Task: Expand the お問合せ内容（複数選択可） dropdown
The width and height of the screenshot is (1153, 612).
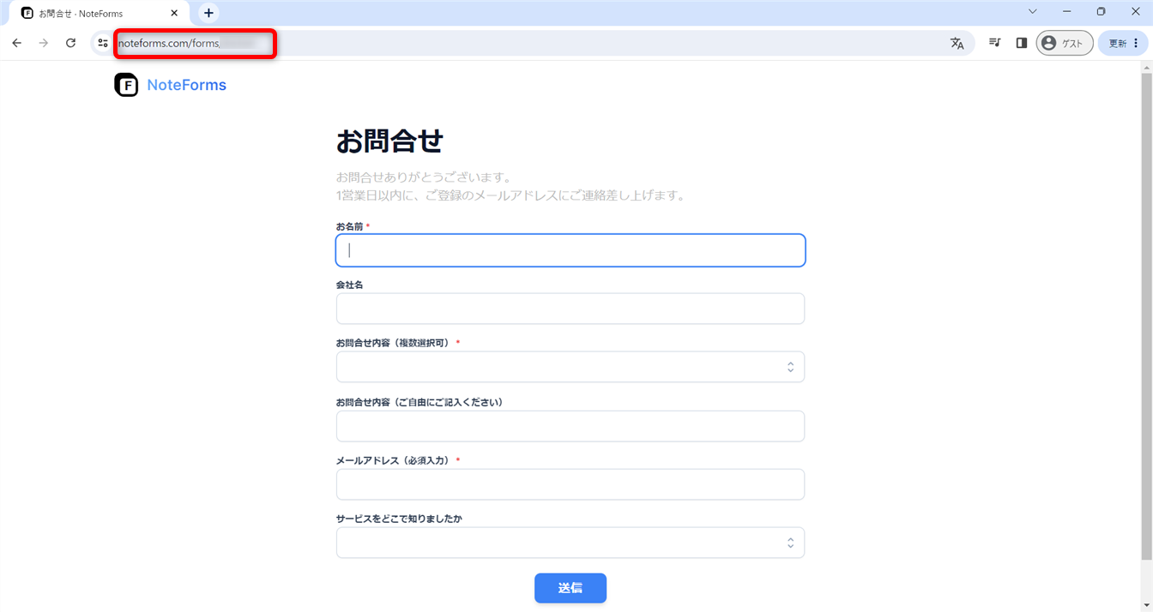Action: coord(570,367)
